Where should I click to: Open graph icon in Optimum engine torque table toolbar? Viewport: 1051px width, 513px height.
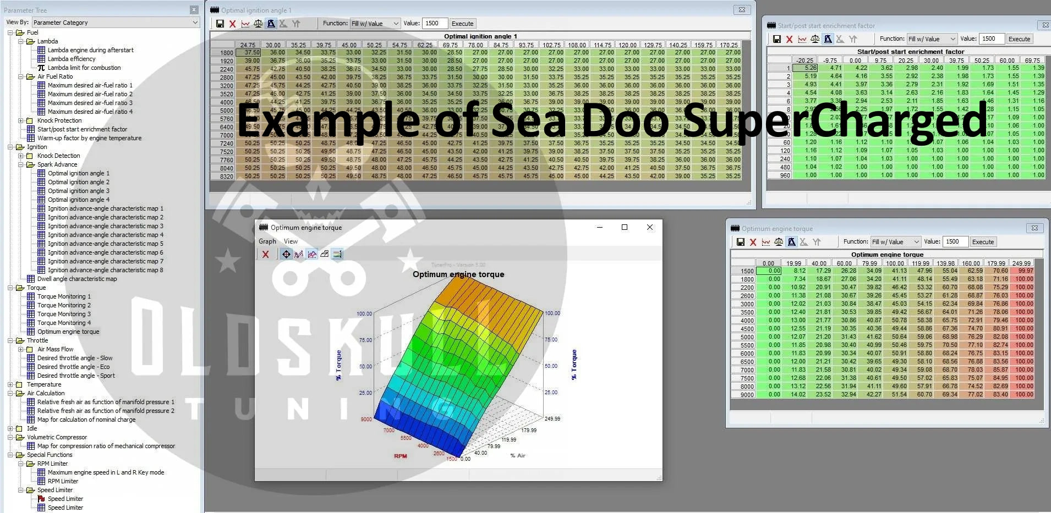click(x=766, y=242)
